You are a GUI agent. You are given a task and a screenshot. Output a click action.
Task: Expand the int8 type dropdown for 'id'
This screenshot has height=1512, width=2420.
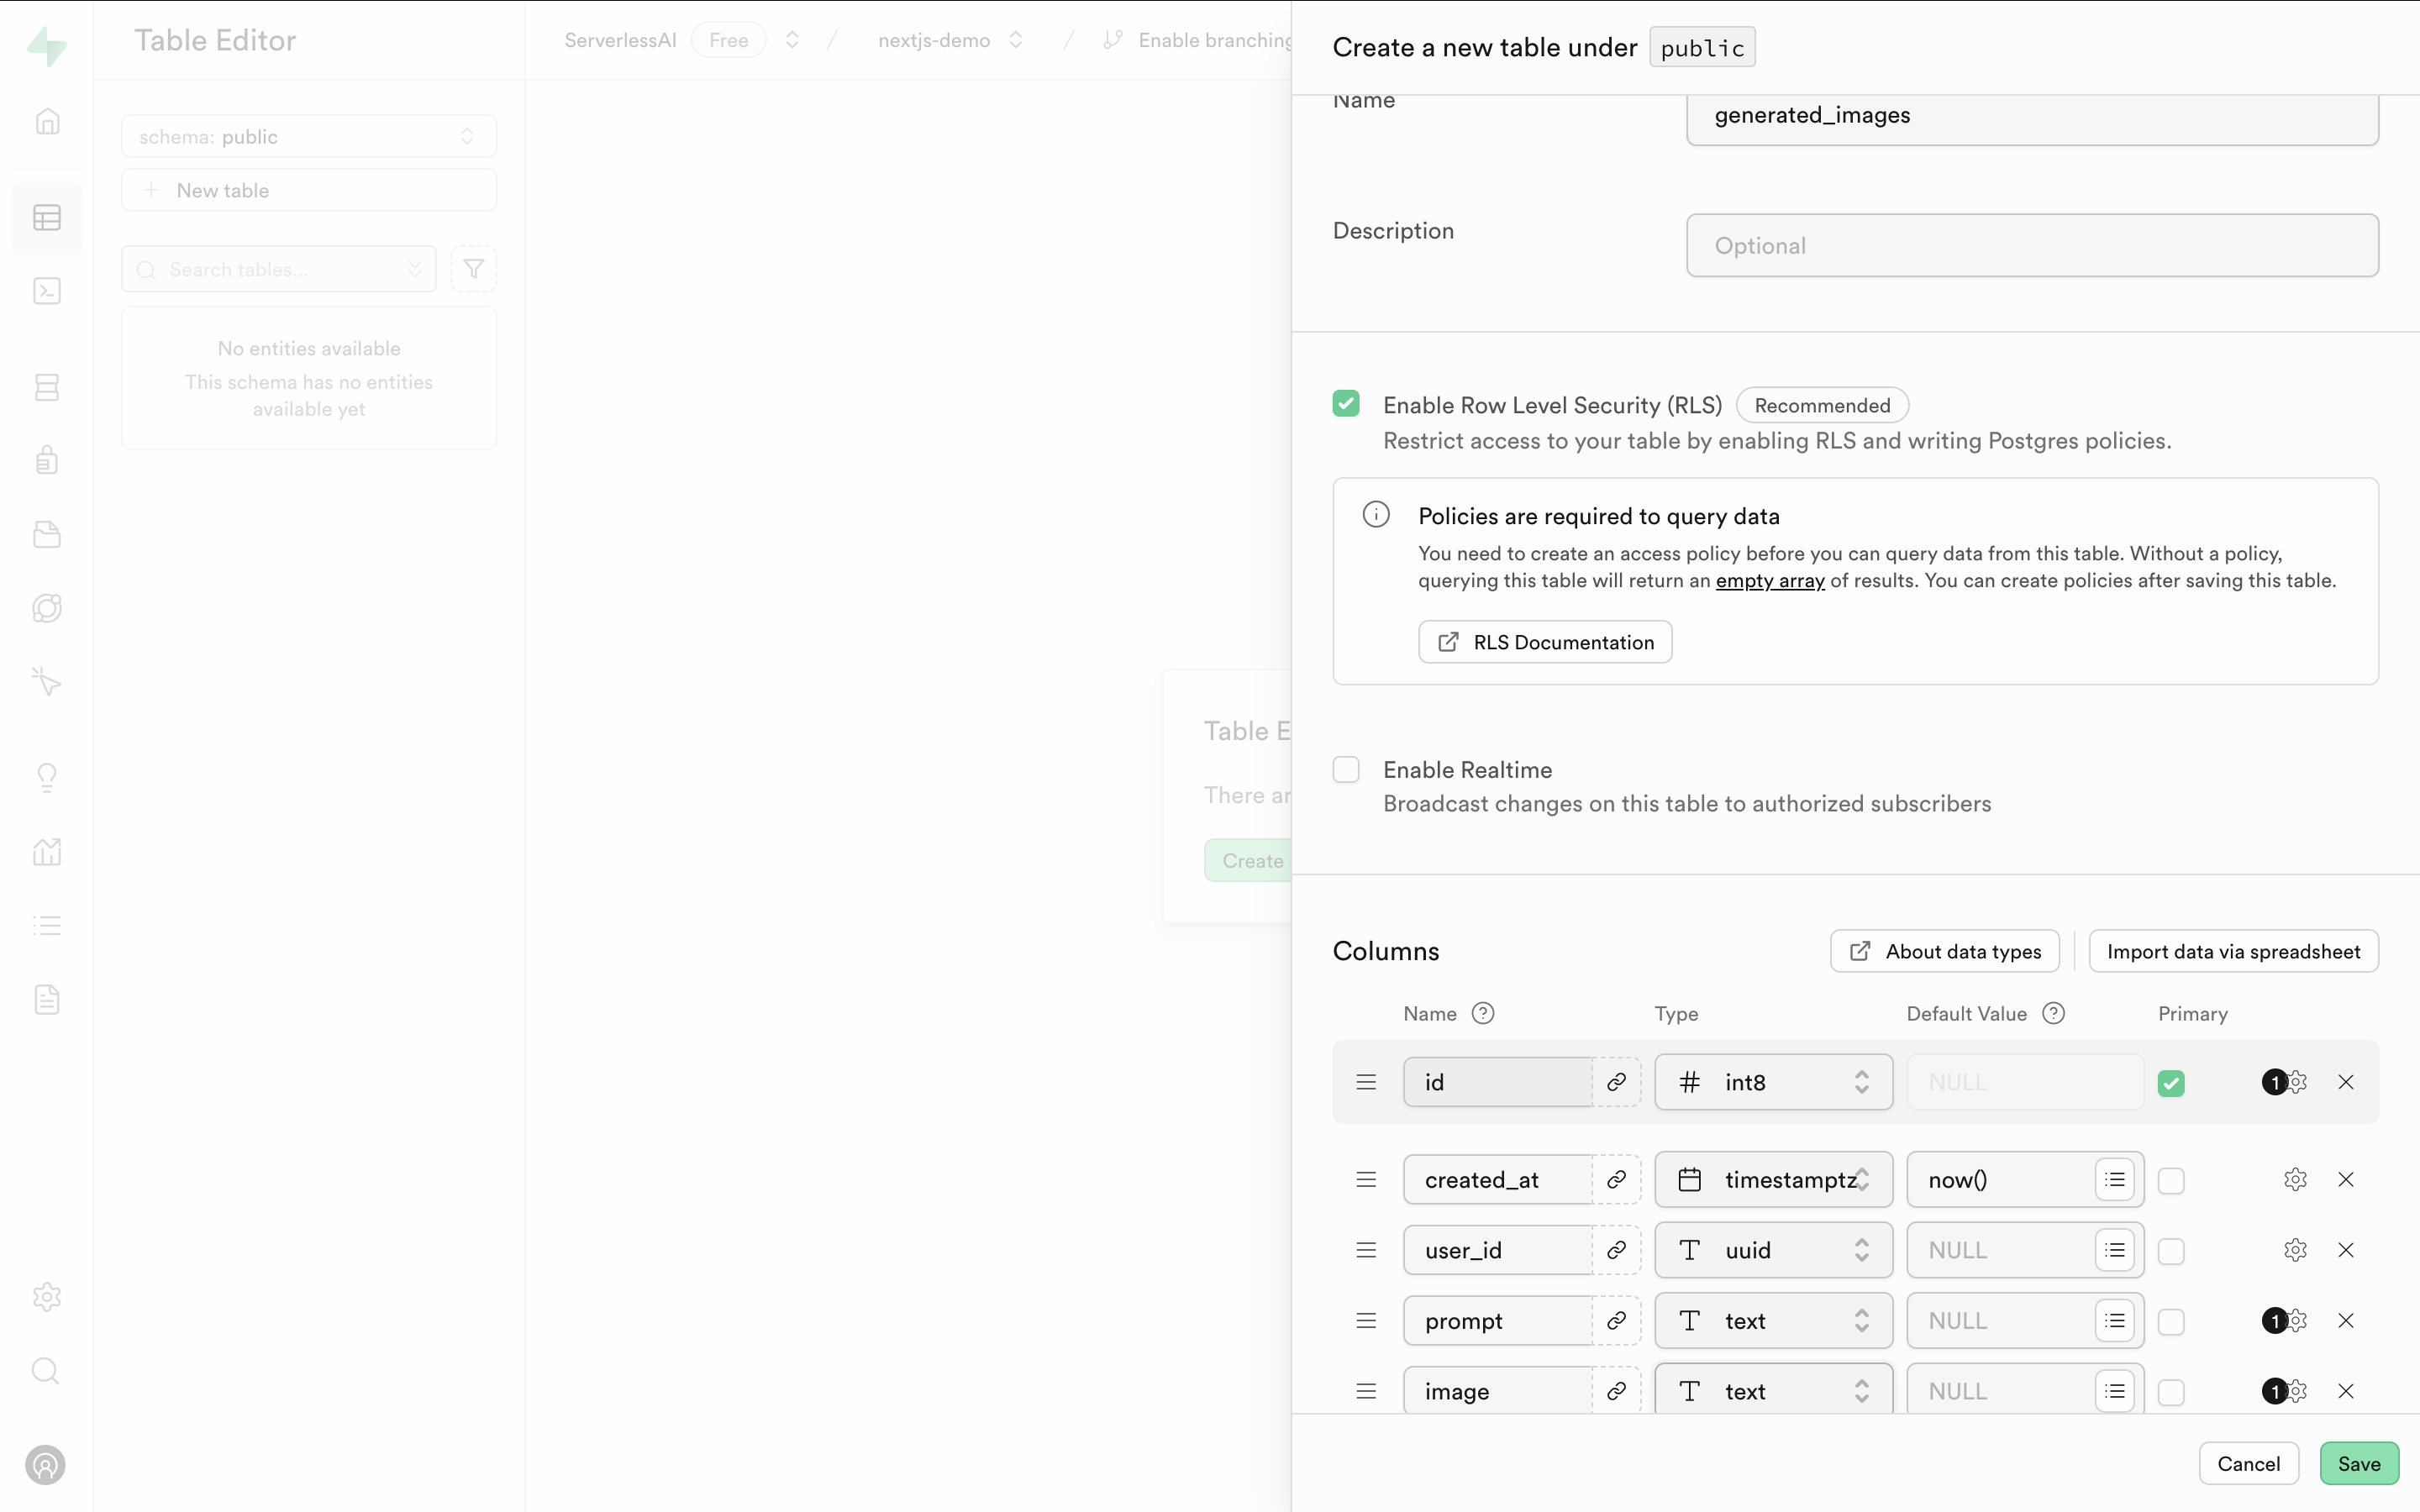tap(1772, 1082)
